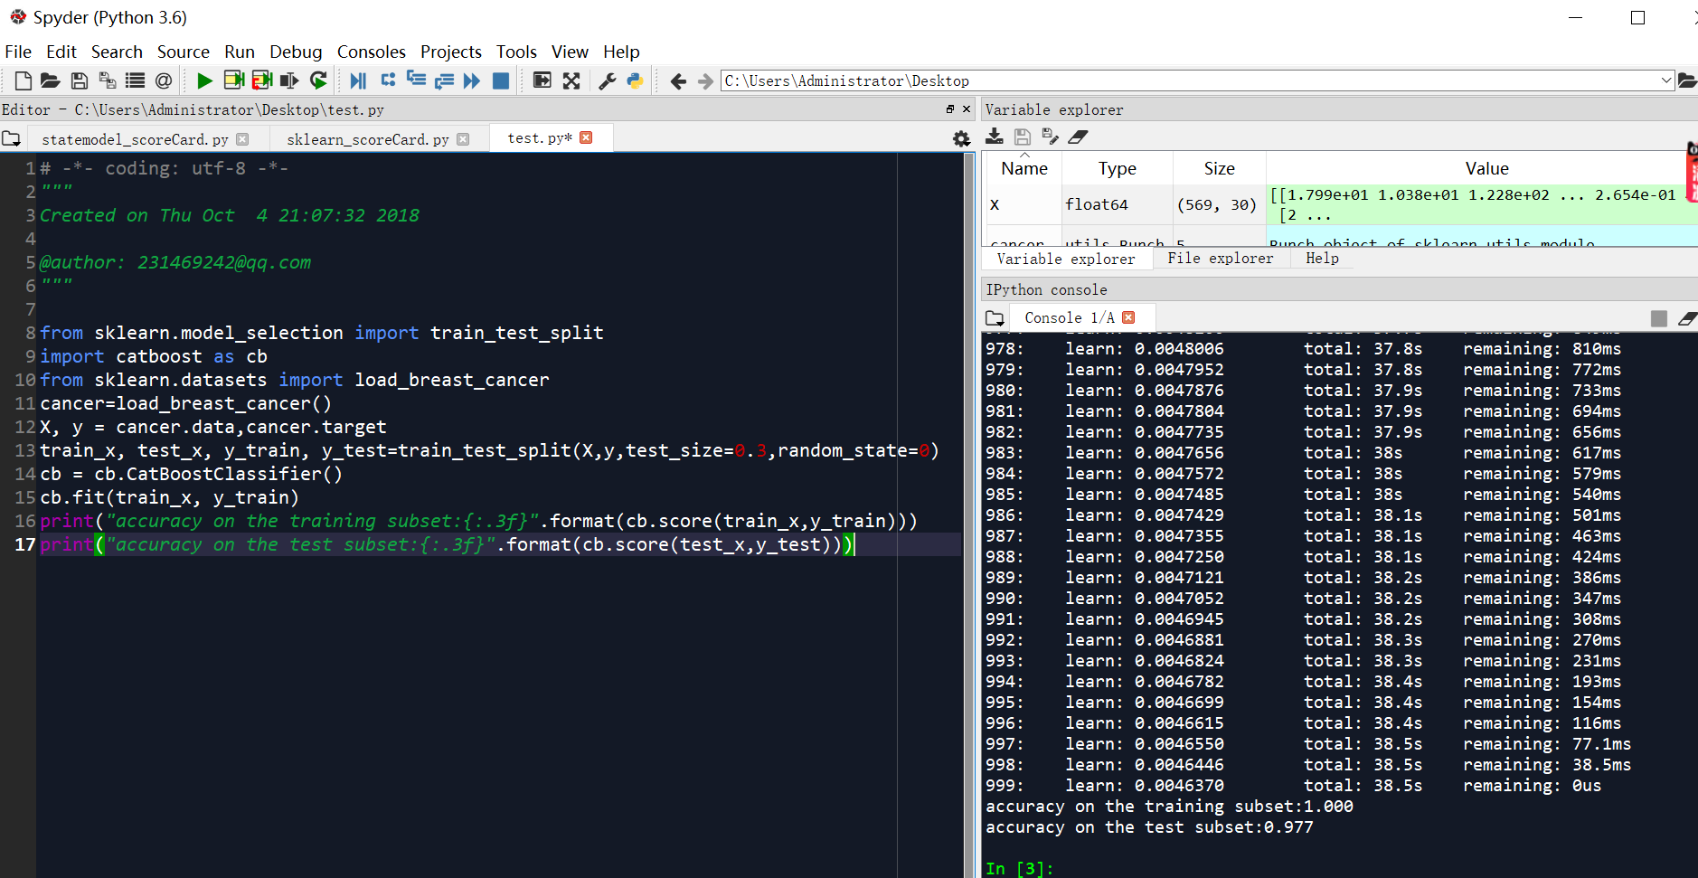Open the editor tab browser dropdown
The width and height of the screenshot is (1698, 878).
coord(11,139)
